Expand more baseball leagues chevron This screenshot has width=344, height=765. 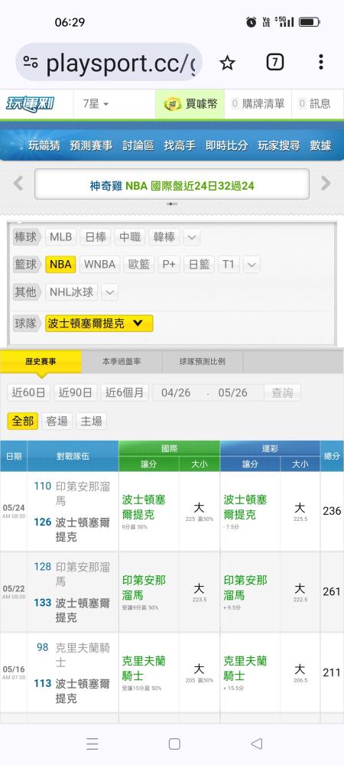(192, 238)
